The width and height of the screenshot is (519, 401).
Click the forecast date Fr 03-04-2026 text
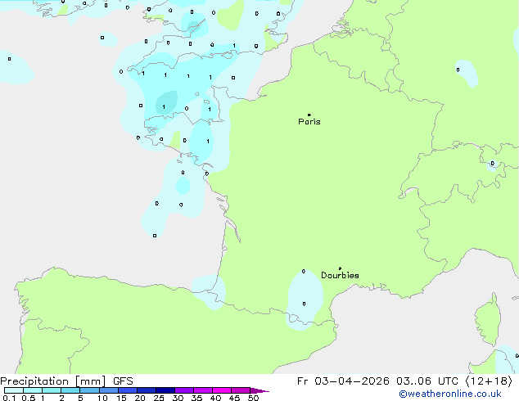click(343, 381)
